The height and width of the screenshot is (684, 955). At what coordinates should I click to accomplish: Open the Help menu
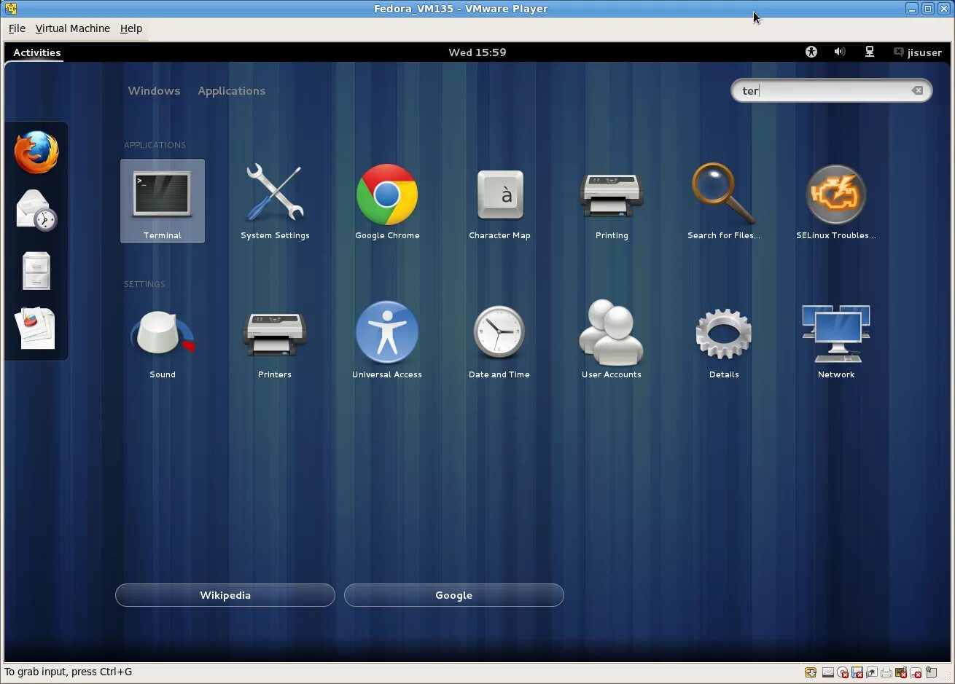[x=131, y=28]
